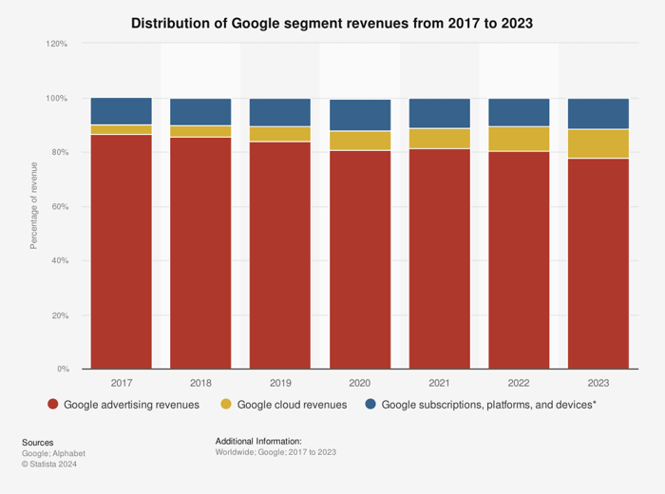
Task: Toggle the Google advertising revenues legend label
Action: [131, 405]
